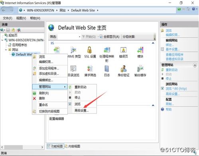Click the globe icon in the address bar

click(21, 10)
